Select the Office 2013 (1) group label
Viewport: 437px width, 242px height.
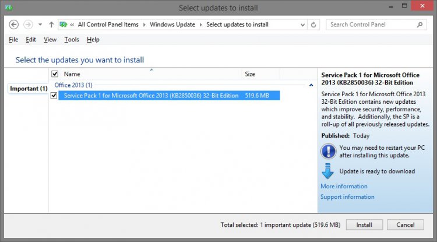pos(73,85)
